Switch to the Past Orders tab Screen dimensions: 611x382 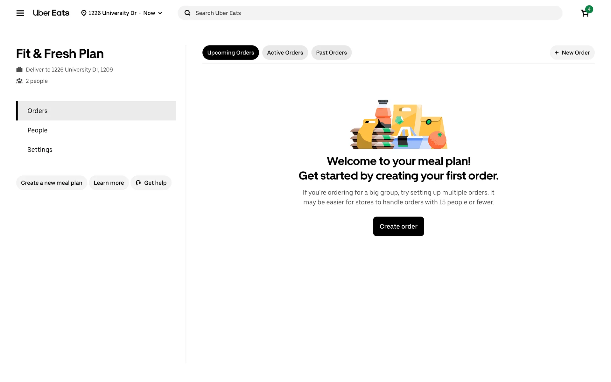[331, 53]
